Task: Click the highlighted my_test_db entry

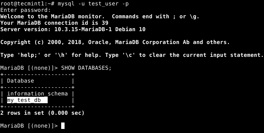Action: pos(27,100)
